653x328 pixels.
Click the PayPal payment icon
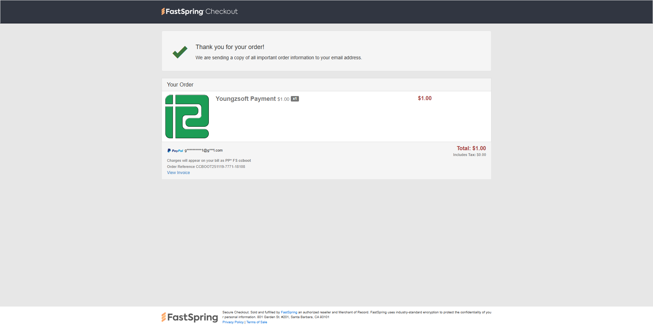point(175,151)
